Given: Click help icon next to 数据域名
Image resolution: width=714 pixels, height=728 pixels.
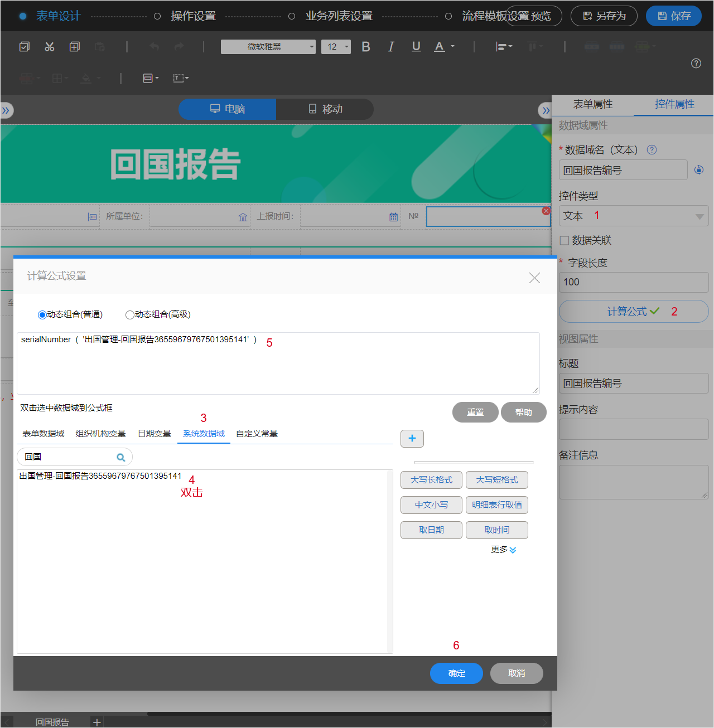Looking at the screenshot, I should pos(652,149).
